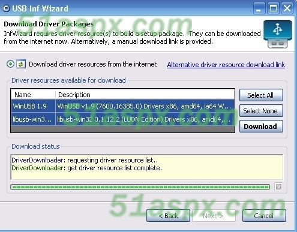Click the USB Inf Wizard title bar icon
Screen dimensions: 297x232
point(6,8)
